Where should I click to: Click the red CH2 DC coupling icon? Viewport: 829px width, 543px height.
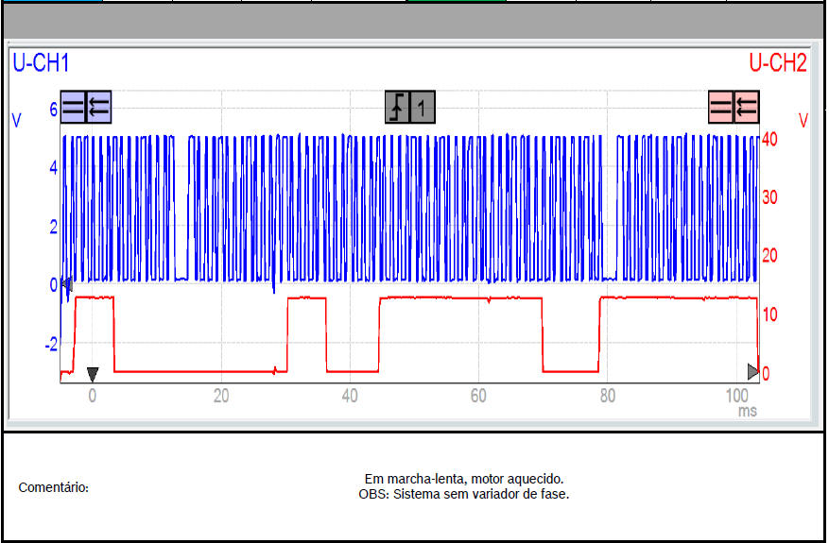[721, 108]
